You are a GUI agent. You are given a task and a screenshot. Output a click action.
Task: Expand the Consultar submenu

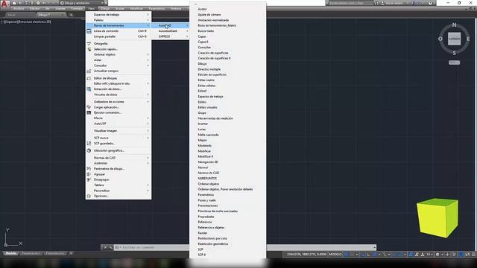(119, 66)
